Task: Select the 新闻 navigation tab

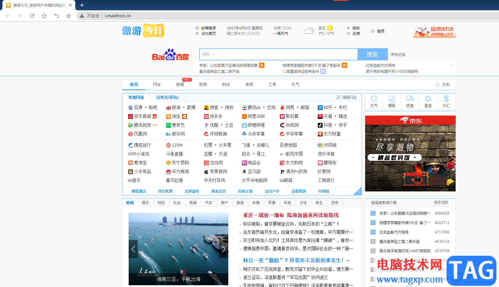Action: (180, 84)
